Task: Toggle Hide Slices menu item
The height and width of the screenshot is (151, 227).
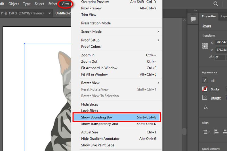Action: tap(119, 104)
